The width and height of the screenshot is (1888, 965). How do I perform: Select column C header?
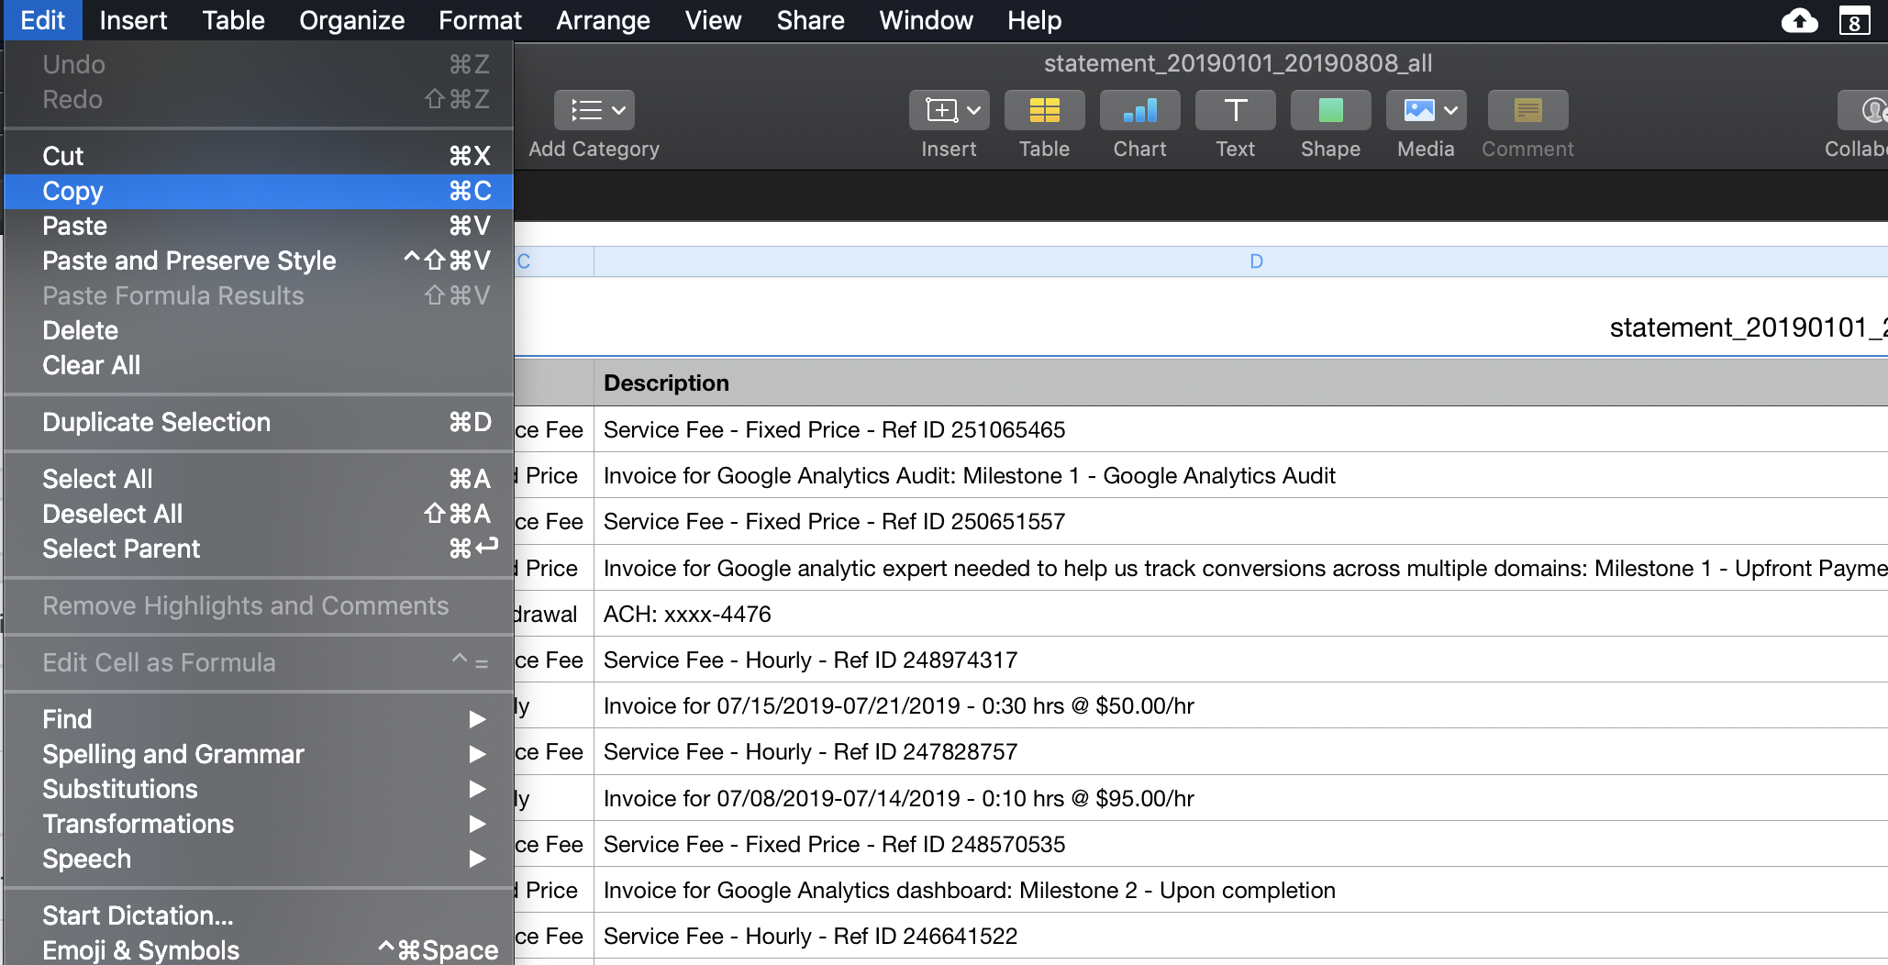[x=553, y=261]
